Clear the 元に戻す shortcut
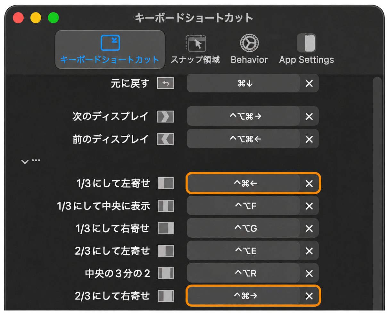Screen dimensions: 389x314 click(309, 83)
